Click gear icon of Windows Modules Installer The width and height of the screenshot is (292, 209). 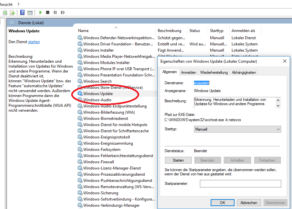[x=80, y=62]
